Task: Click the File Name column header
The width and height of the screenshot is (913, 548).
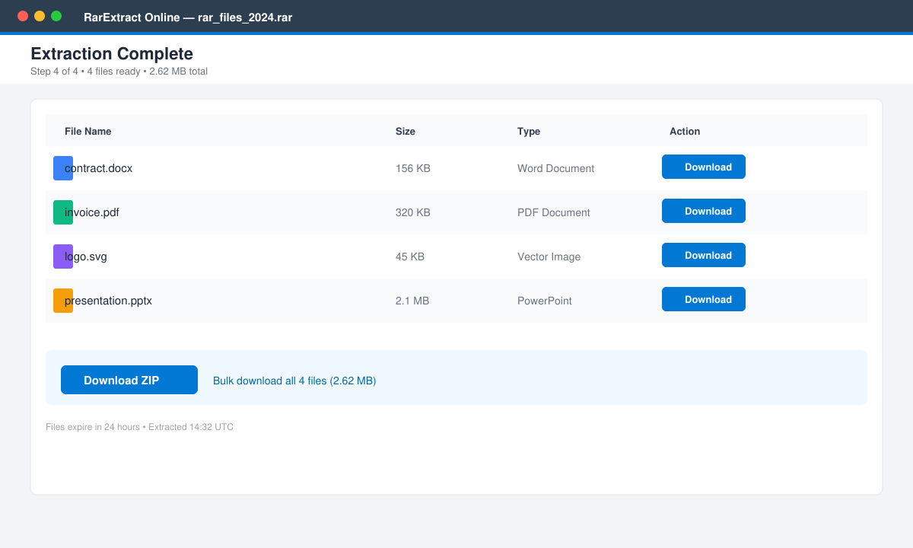Action: [88, 131]
